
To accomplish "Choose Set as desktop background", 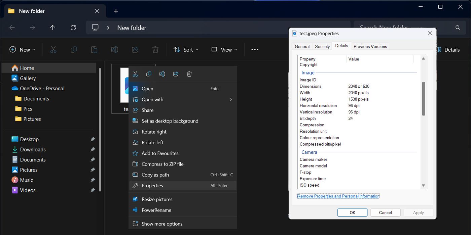I will coord(170,121).
